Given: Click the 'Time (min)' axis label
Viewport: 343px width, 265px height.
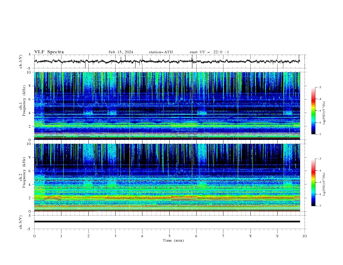Looking at the screenshot, I should [x=173, y=240].
